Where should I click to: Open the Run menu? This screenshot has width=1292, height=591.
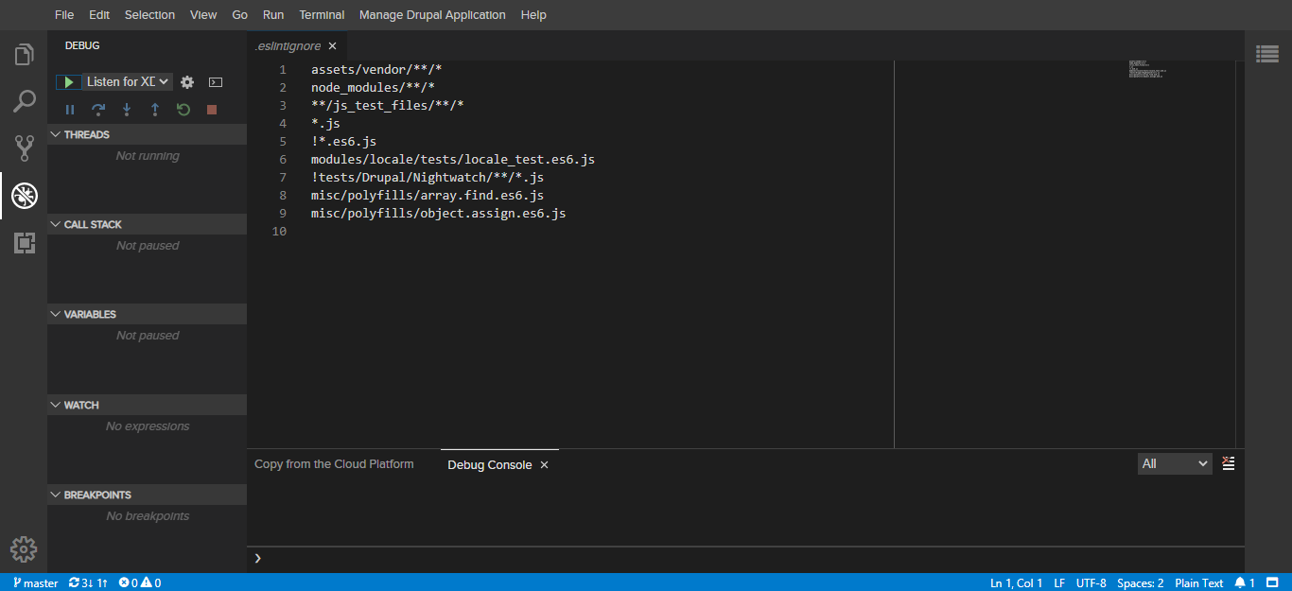[272, 14]
